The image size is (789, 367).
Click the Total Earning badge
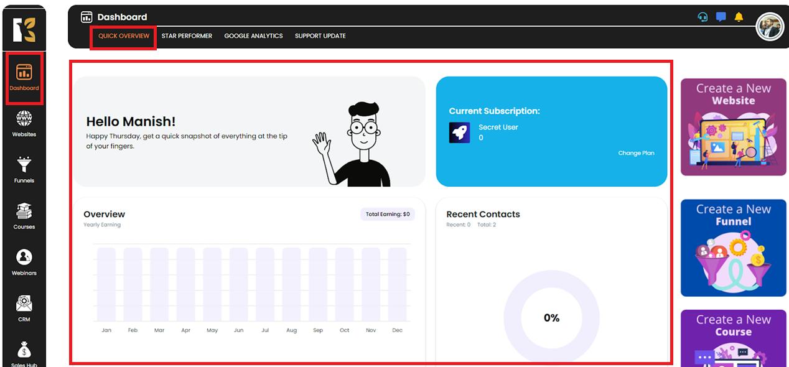388,214
